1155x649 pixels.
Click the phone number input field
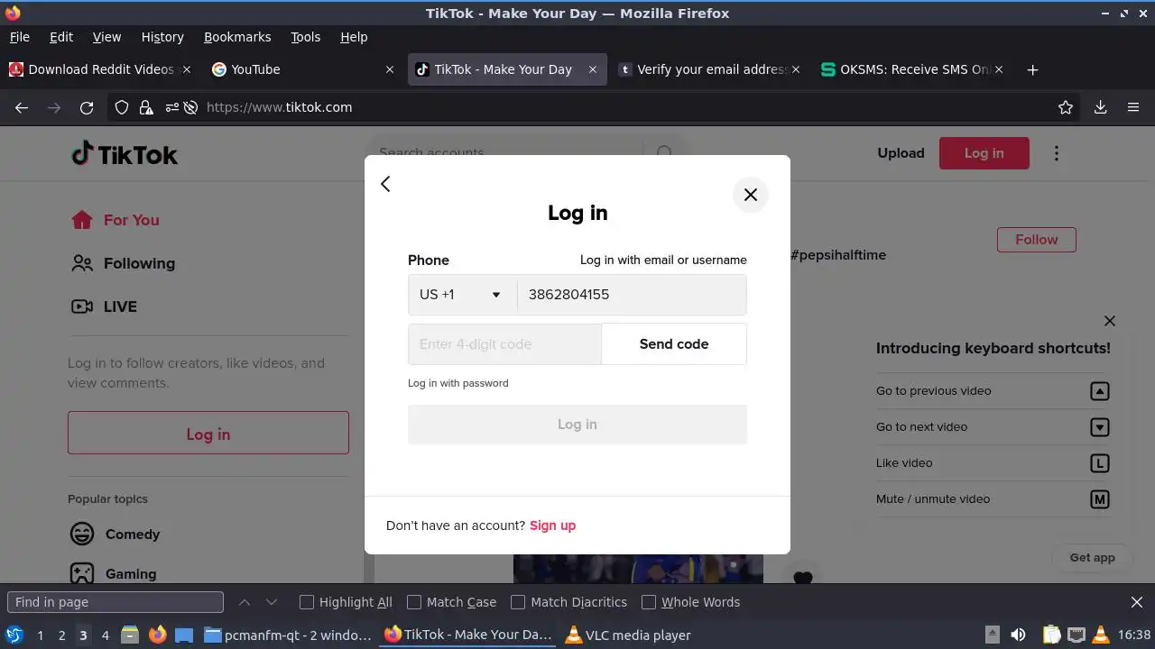632,295
